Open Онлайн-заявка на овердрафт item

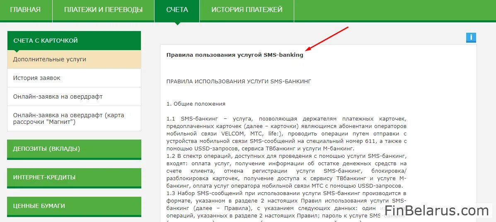pyautogui.click(x=74, y=97)
